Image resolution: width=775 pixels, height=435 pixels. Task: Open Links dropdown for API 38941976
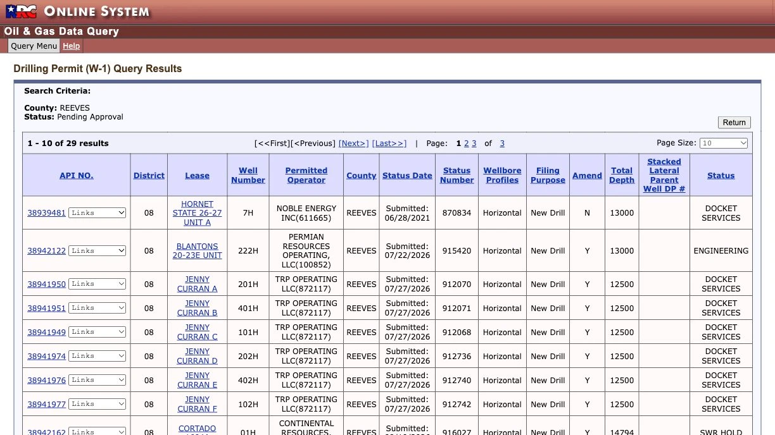(x=98, y=380)
